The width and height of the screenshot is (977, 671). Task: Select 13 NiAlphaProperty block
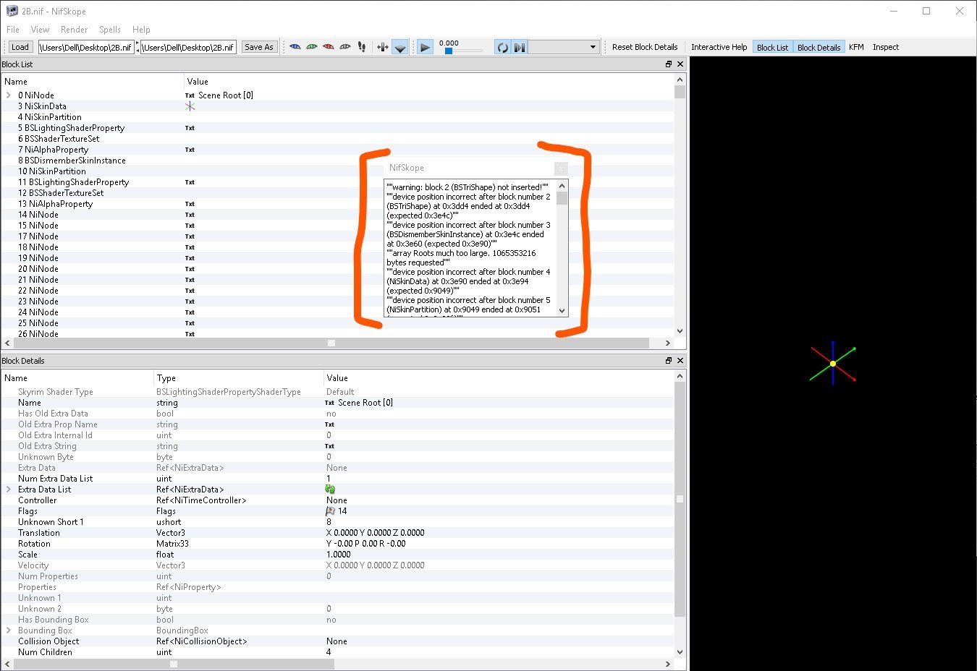pyautogui.click(x=55, y=204)
